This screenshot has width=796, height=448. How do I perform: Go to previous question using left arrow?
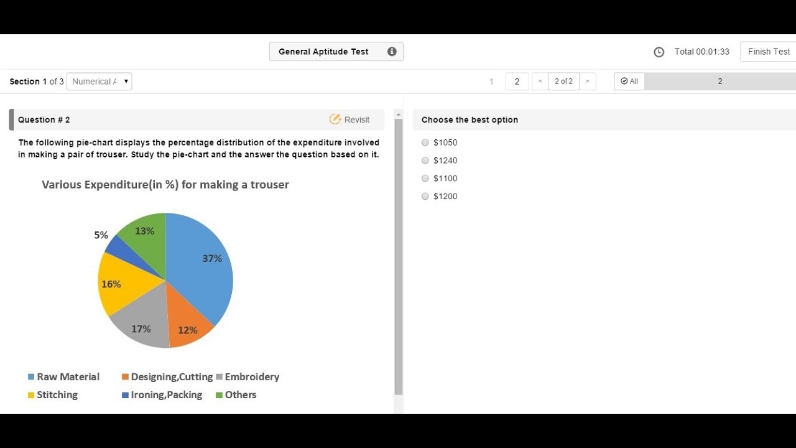(540, 82)
